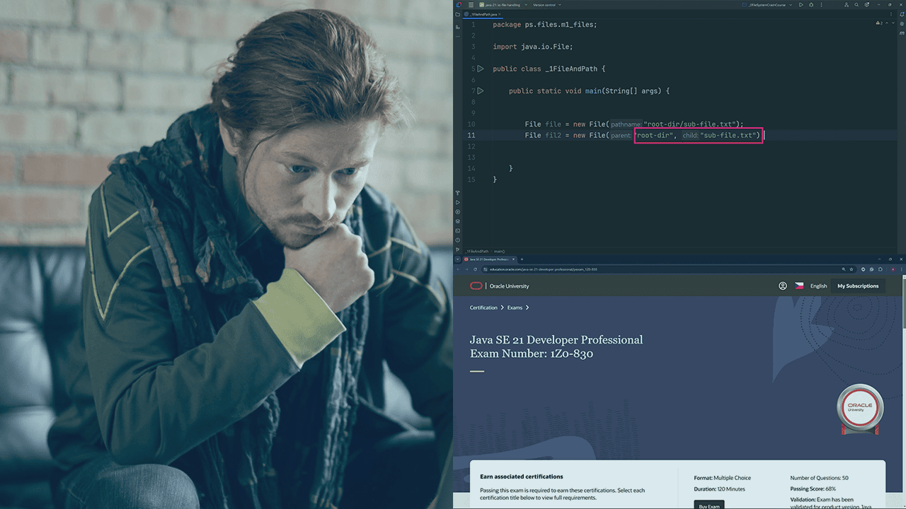This screenshot has width=906, height=509.
Task: Click the My Subscriptions button
Action: (x=858, y=286)
